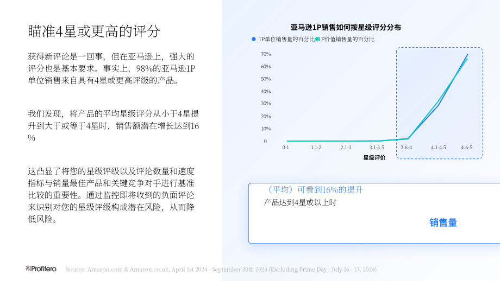Click the 40% y-axis label
The height and width of the screenshot is (281, 500).
pyautogui.click(x=266, y=91)
